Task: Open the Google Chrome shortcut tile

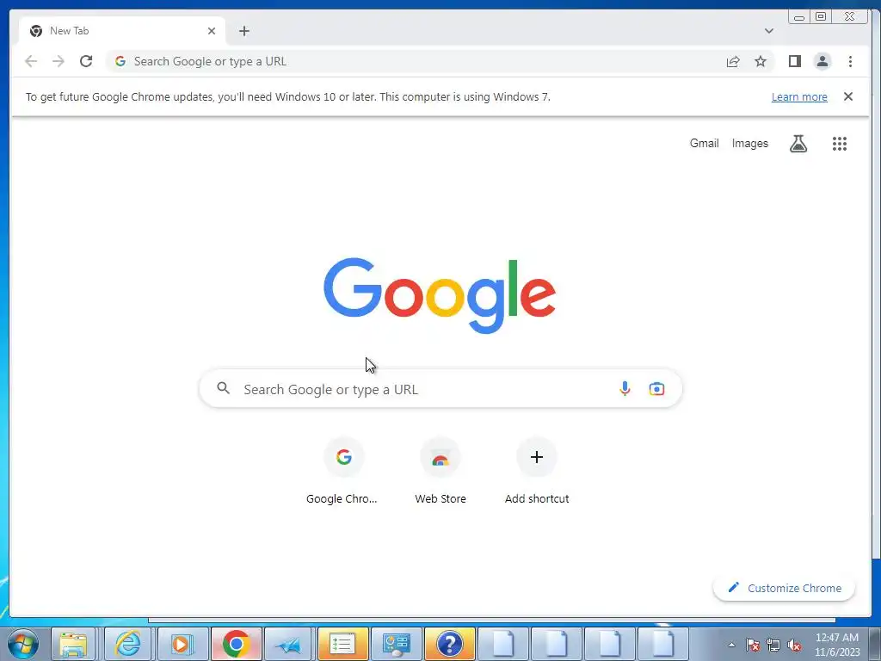Action: tap(343, 471)
